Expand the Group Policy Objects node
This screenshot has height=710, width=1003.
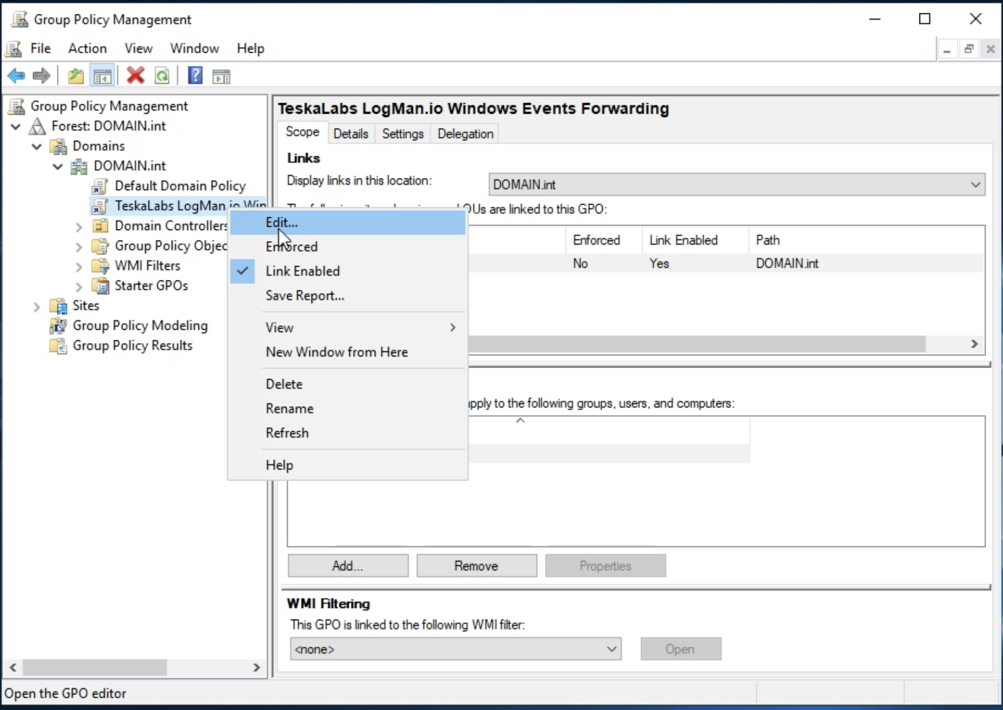point(79,246)
